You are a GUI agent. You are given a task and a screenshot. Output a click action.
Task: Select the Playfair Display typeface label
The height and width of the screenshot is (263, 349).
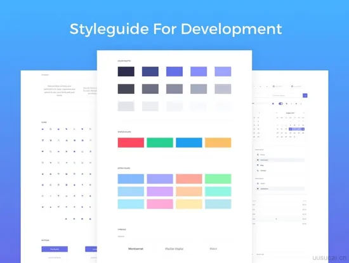[174, 249]
